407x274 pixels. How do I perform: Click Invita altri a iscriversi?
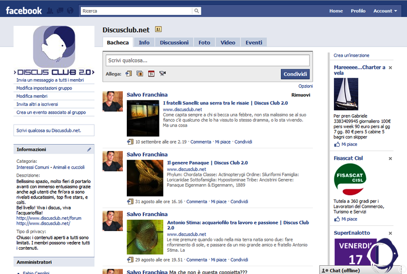[37, 104]
